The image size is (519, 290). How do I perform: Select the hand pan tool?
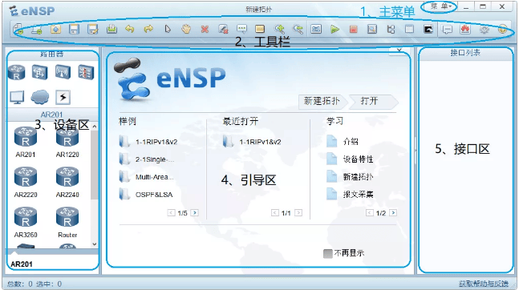[186, 29]
